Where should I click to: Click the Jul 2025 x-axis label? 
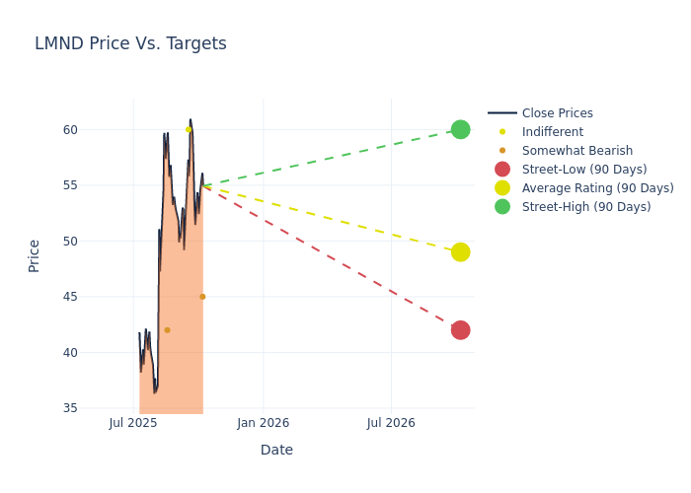coord(133,423)
